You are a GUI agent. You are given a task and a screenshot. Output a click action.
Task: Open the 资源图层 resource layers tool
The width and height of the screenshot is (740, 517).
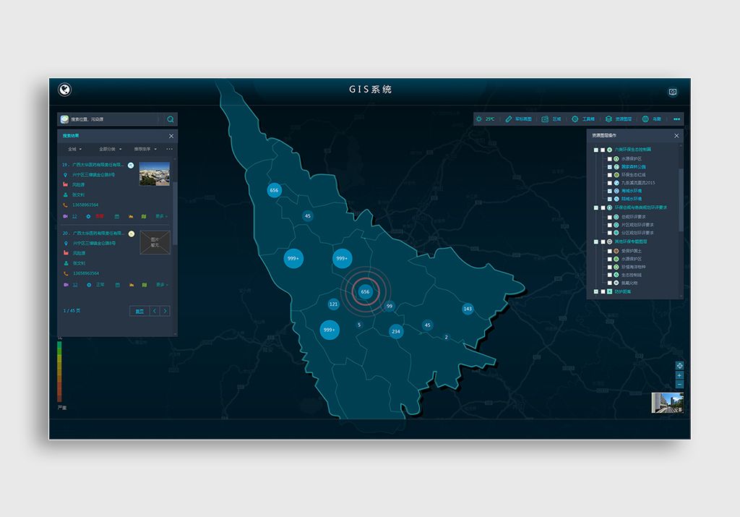pos(619,119)
